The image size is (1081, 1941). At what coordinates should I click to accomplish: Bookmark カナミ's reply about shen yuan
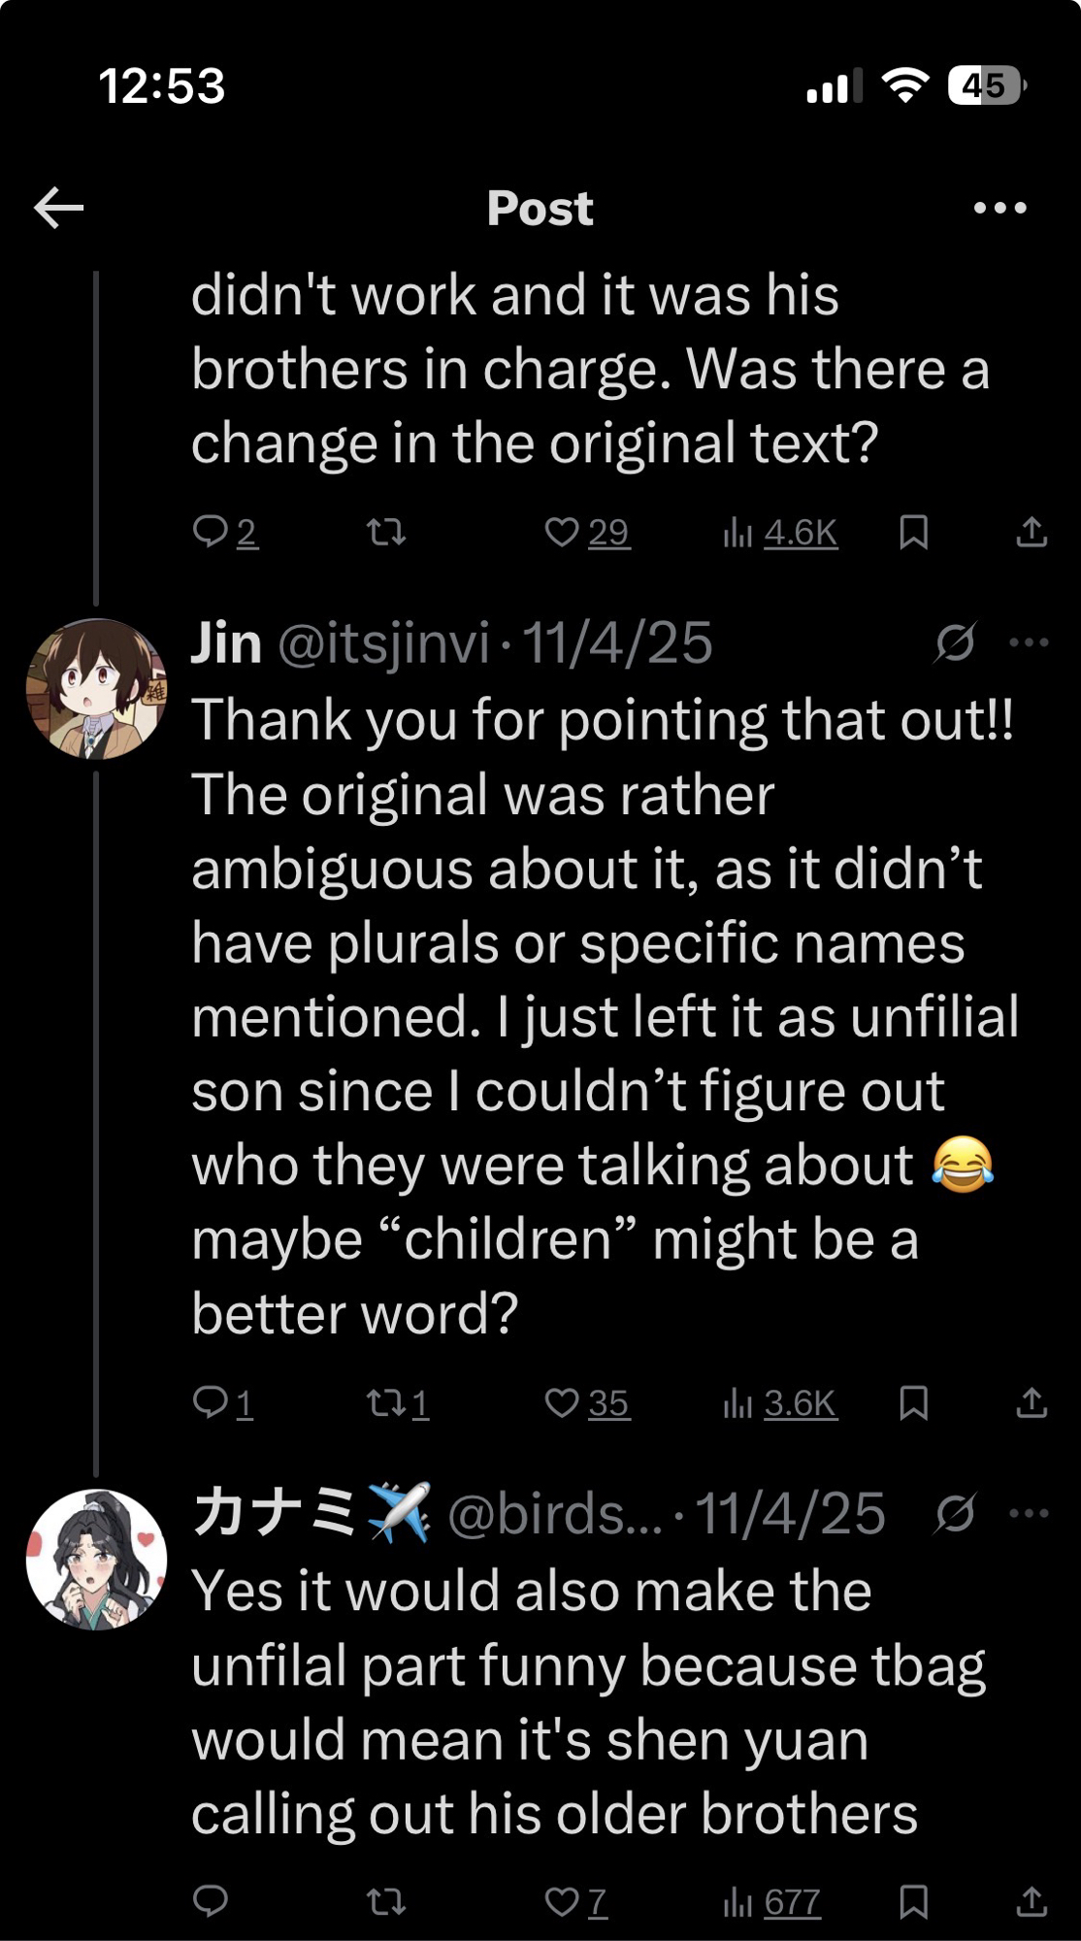coord(913,1901)
